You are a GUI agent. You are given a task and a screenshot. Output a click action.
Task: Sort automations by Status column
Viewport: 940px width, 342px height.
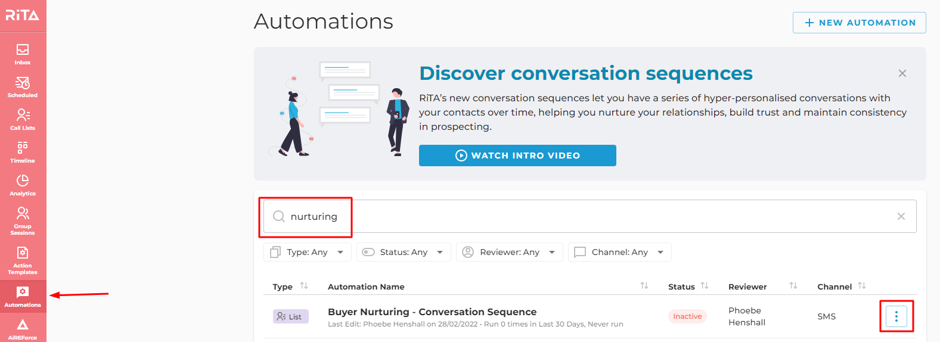pyautogui.click(x=705, y=286)
